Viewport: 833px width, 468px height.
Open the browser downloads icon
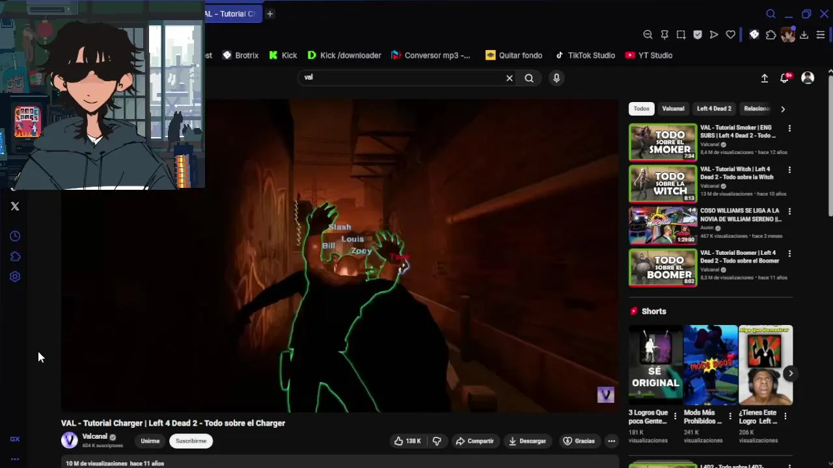pyautogui.click(x=804, y=34)
